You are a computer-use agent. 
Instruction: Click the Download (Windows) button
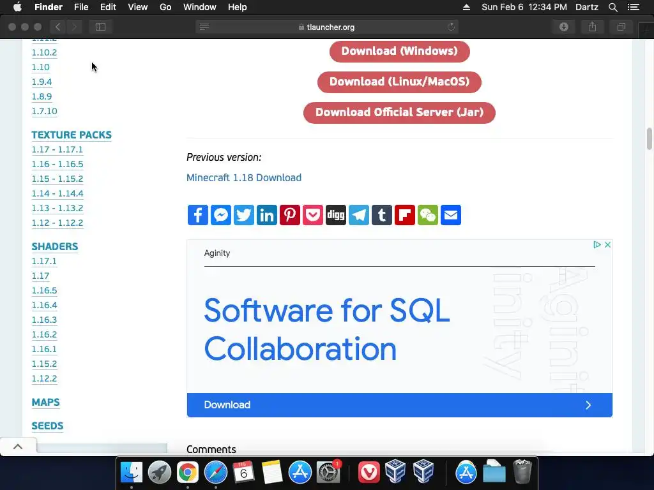coord(400,51)
